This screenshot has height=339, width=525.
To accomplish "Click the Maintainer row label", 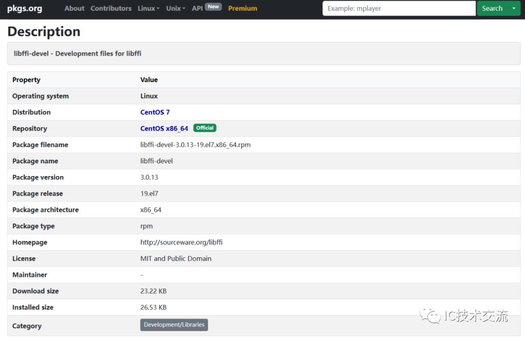I will [x=30, y=275].
